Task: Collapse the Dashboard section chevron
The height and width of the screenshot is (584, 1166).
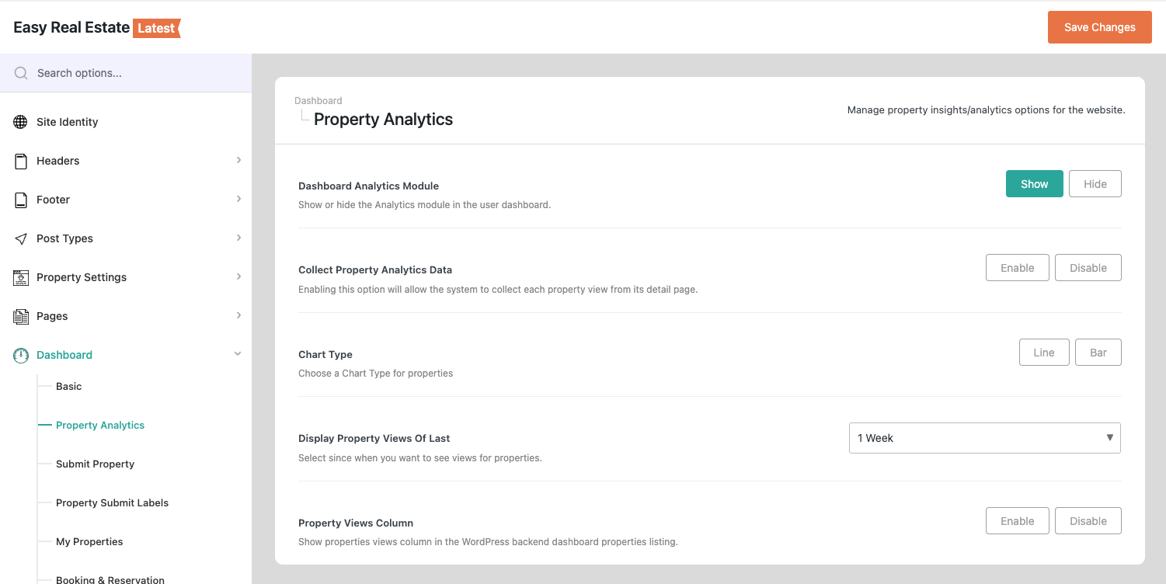Action: tap(238, 354)
